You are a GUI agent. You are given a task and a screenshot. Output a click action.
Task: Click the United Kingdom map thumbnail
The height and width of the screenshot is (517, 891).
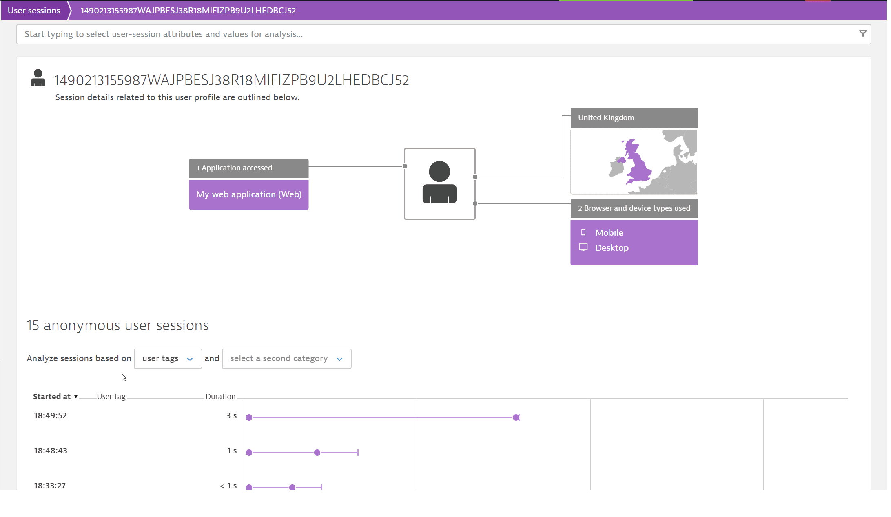coord(634,162)
